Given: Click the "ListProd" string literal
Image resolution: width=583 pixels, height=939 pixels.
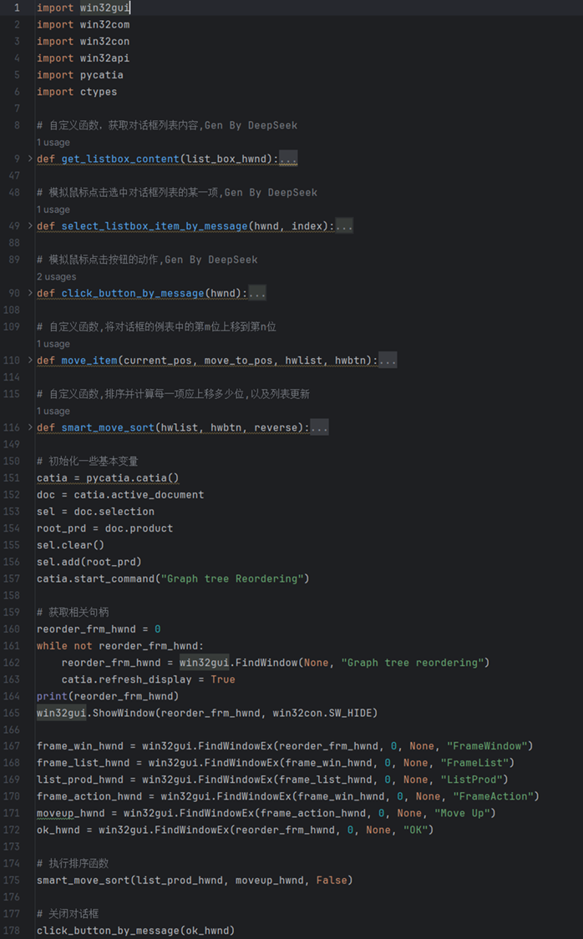Looking at the screenshot, I should pyautogui.click(x=472, y=779).
